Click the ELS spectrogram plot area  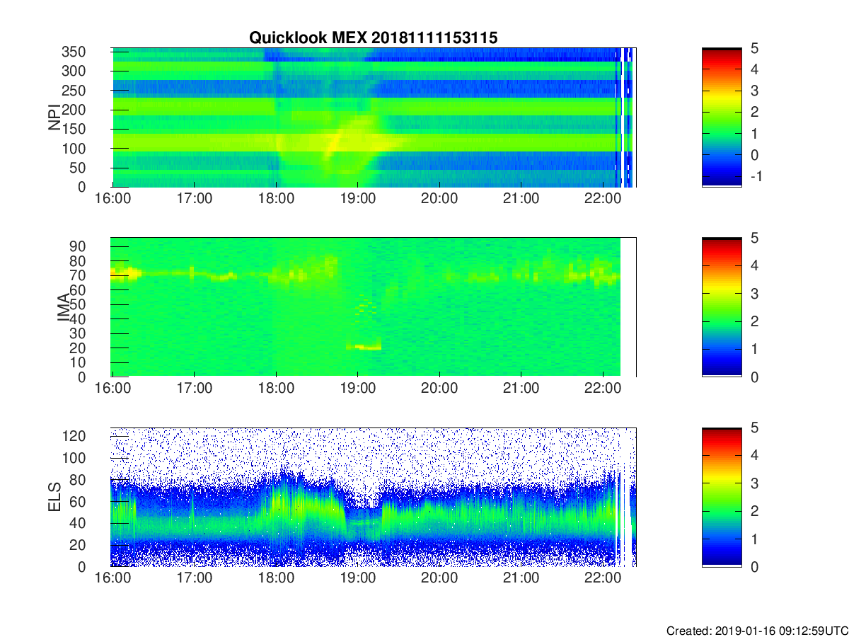(x=373, y=497)
